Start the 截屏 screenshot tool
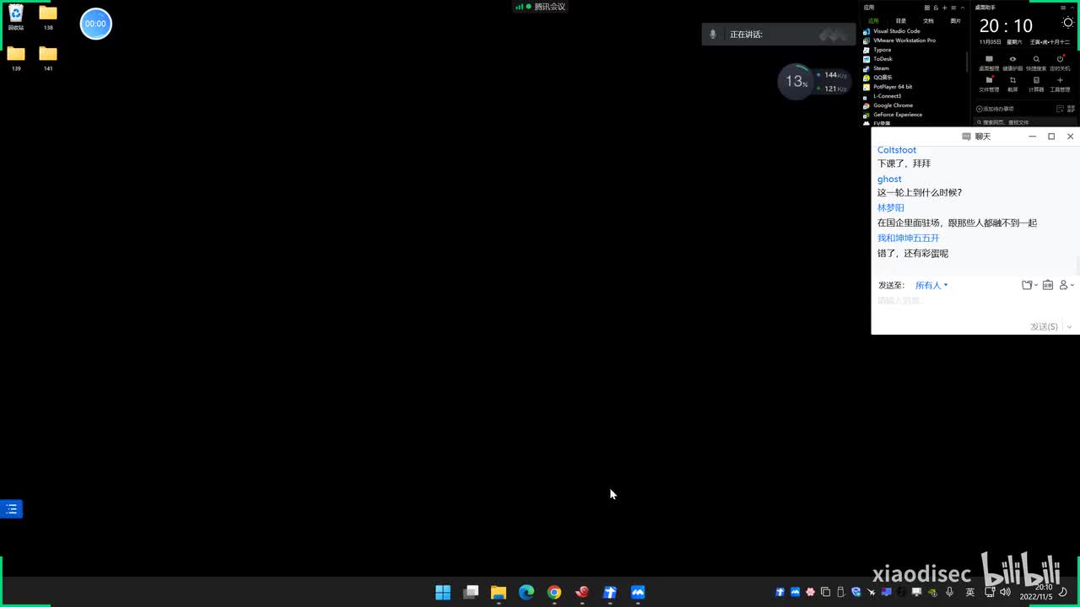 (x=1012, y=84)
